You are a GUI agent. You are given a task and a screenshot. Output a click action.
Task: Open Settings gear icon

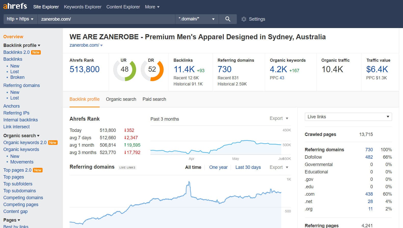point(244,19)
